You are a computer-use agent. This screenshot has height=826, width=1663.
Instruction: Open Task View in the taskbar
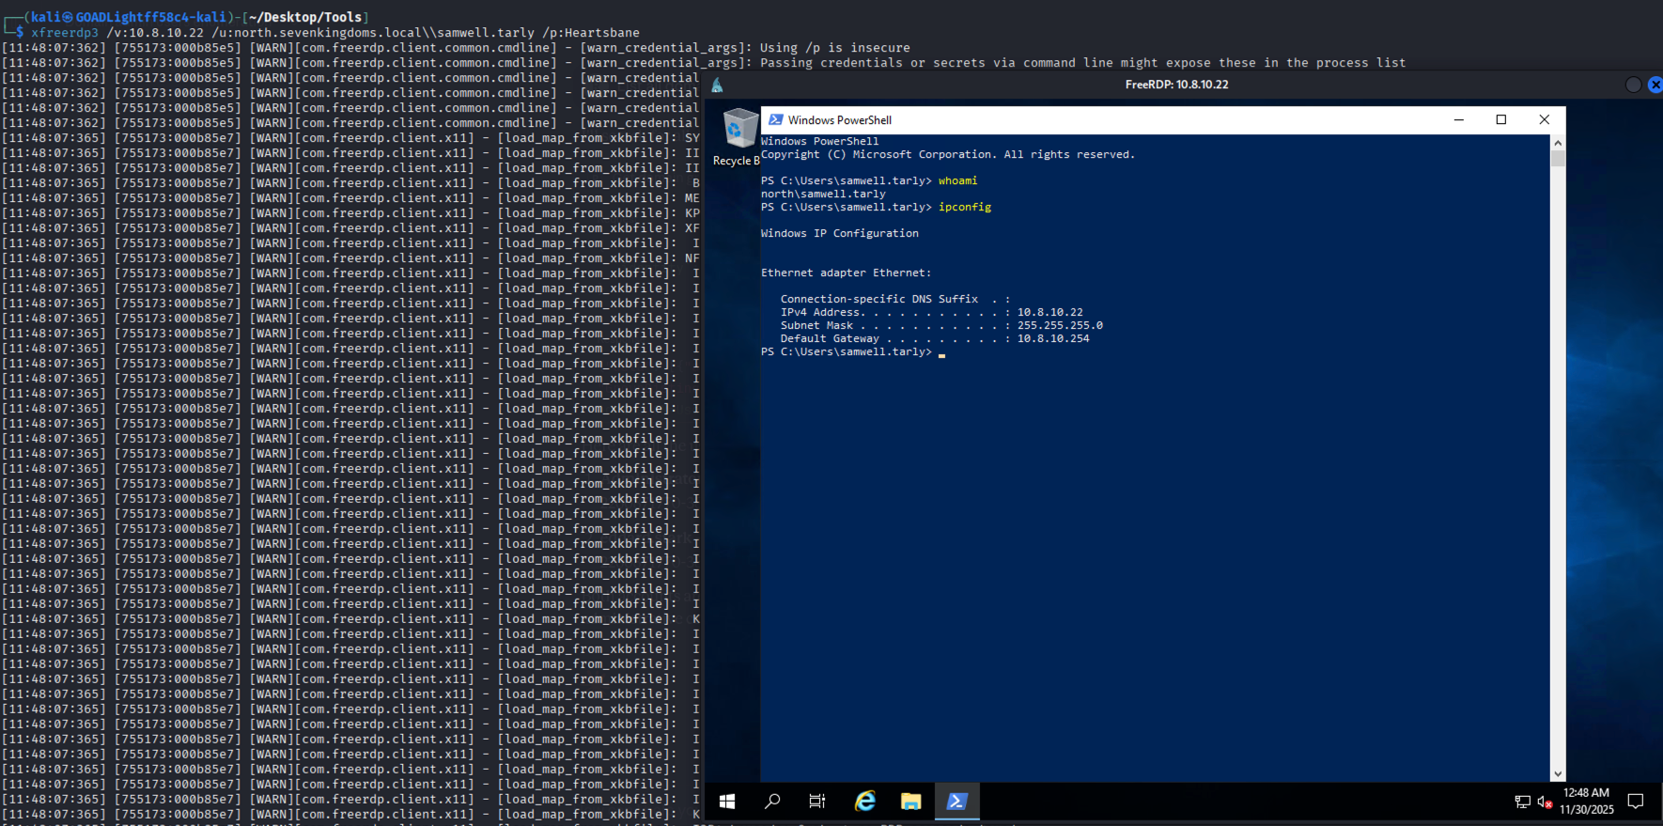tap(817, 802)
